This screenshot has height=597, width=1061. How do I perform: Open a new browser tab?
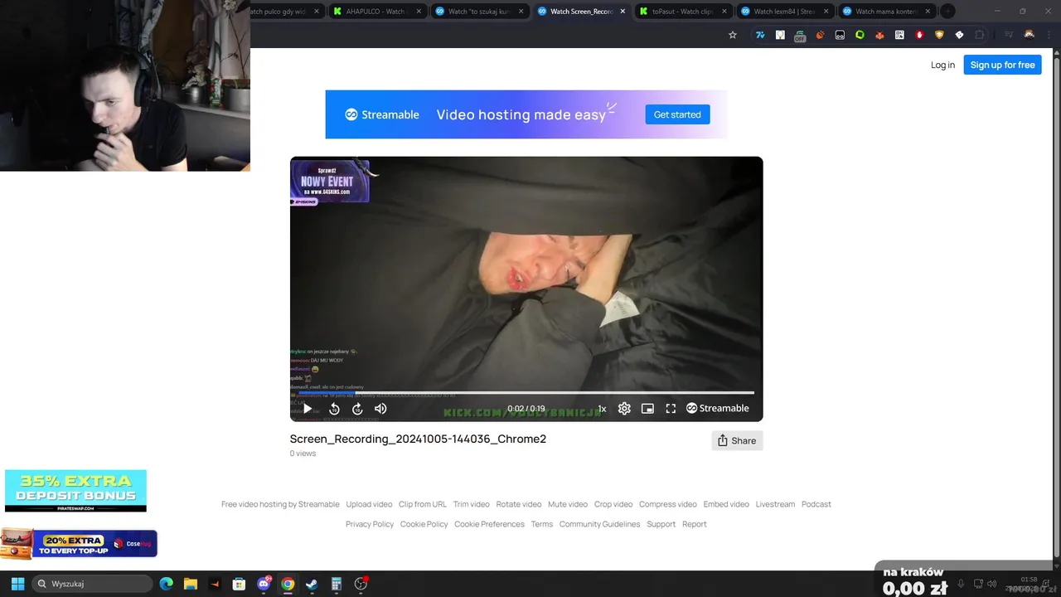[x=947, y=12]
